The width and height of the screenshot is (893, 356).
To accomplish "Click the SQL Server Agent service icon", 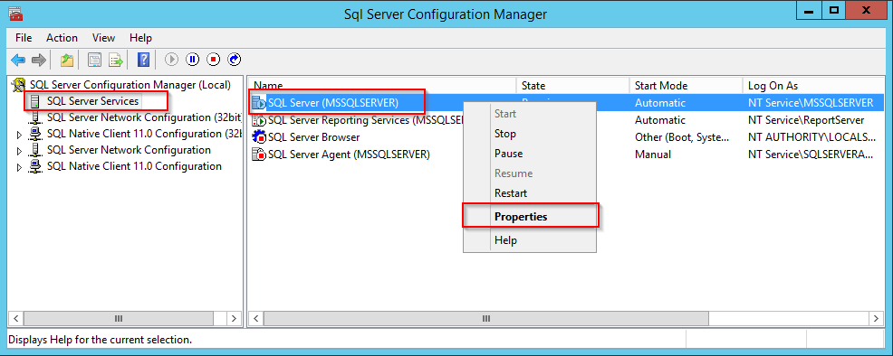I will coord(259,155).
